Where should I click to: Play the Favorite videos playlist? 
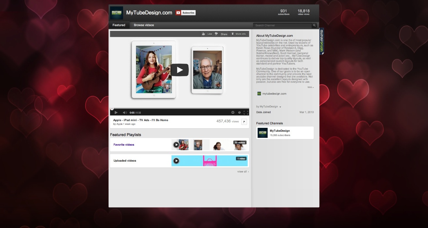pyautogui.click(x=176, y=145)
